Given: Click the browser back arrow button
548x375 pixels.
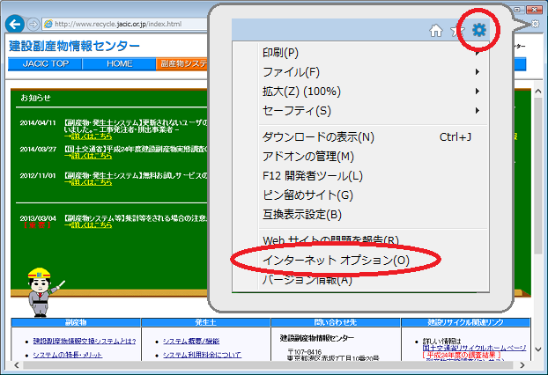Looking at the screenshot, I should pos(15,24).
